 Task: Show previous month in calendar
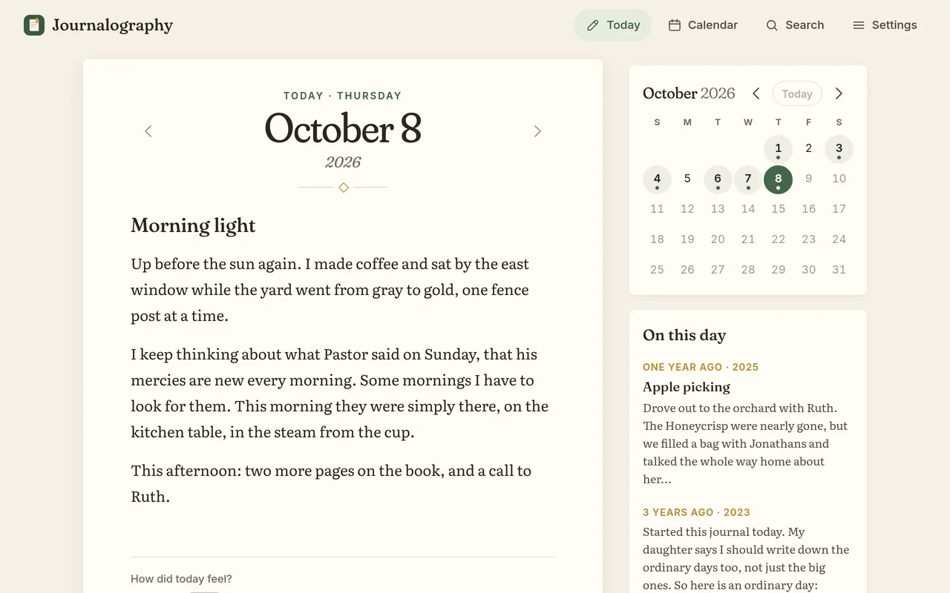[x=756, y=93]
